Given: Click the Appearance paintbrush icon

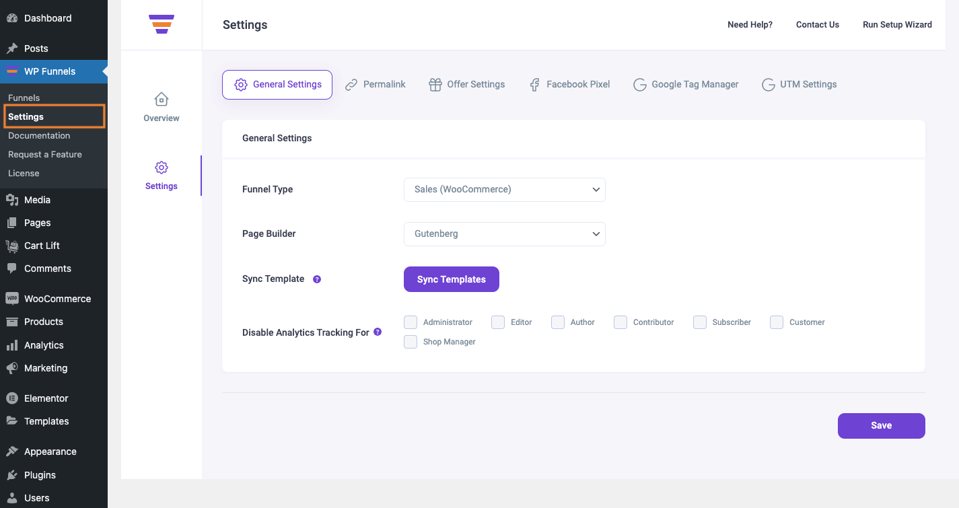Looking at the screenshot, I should (x=12, y=451).
